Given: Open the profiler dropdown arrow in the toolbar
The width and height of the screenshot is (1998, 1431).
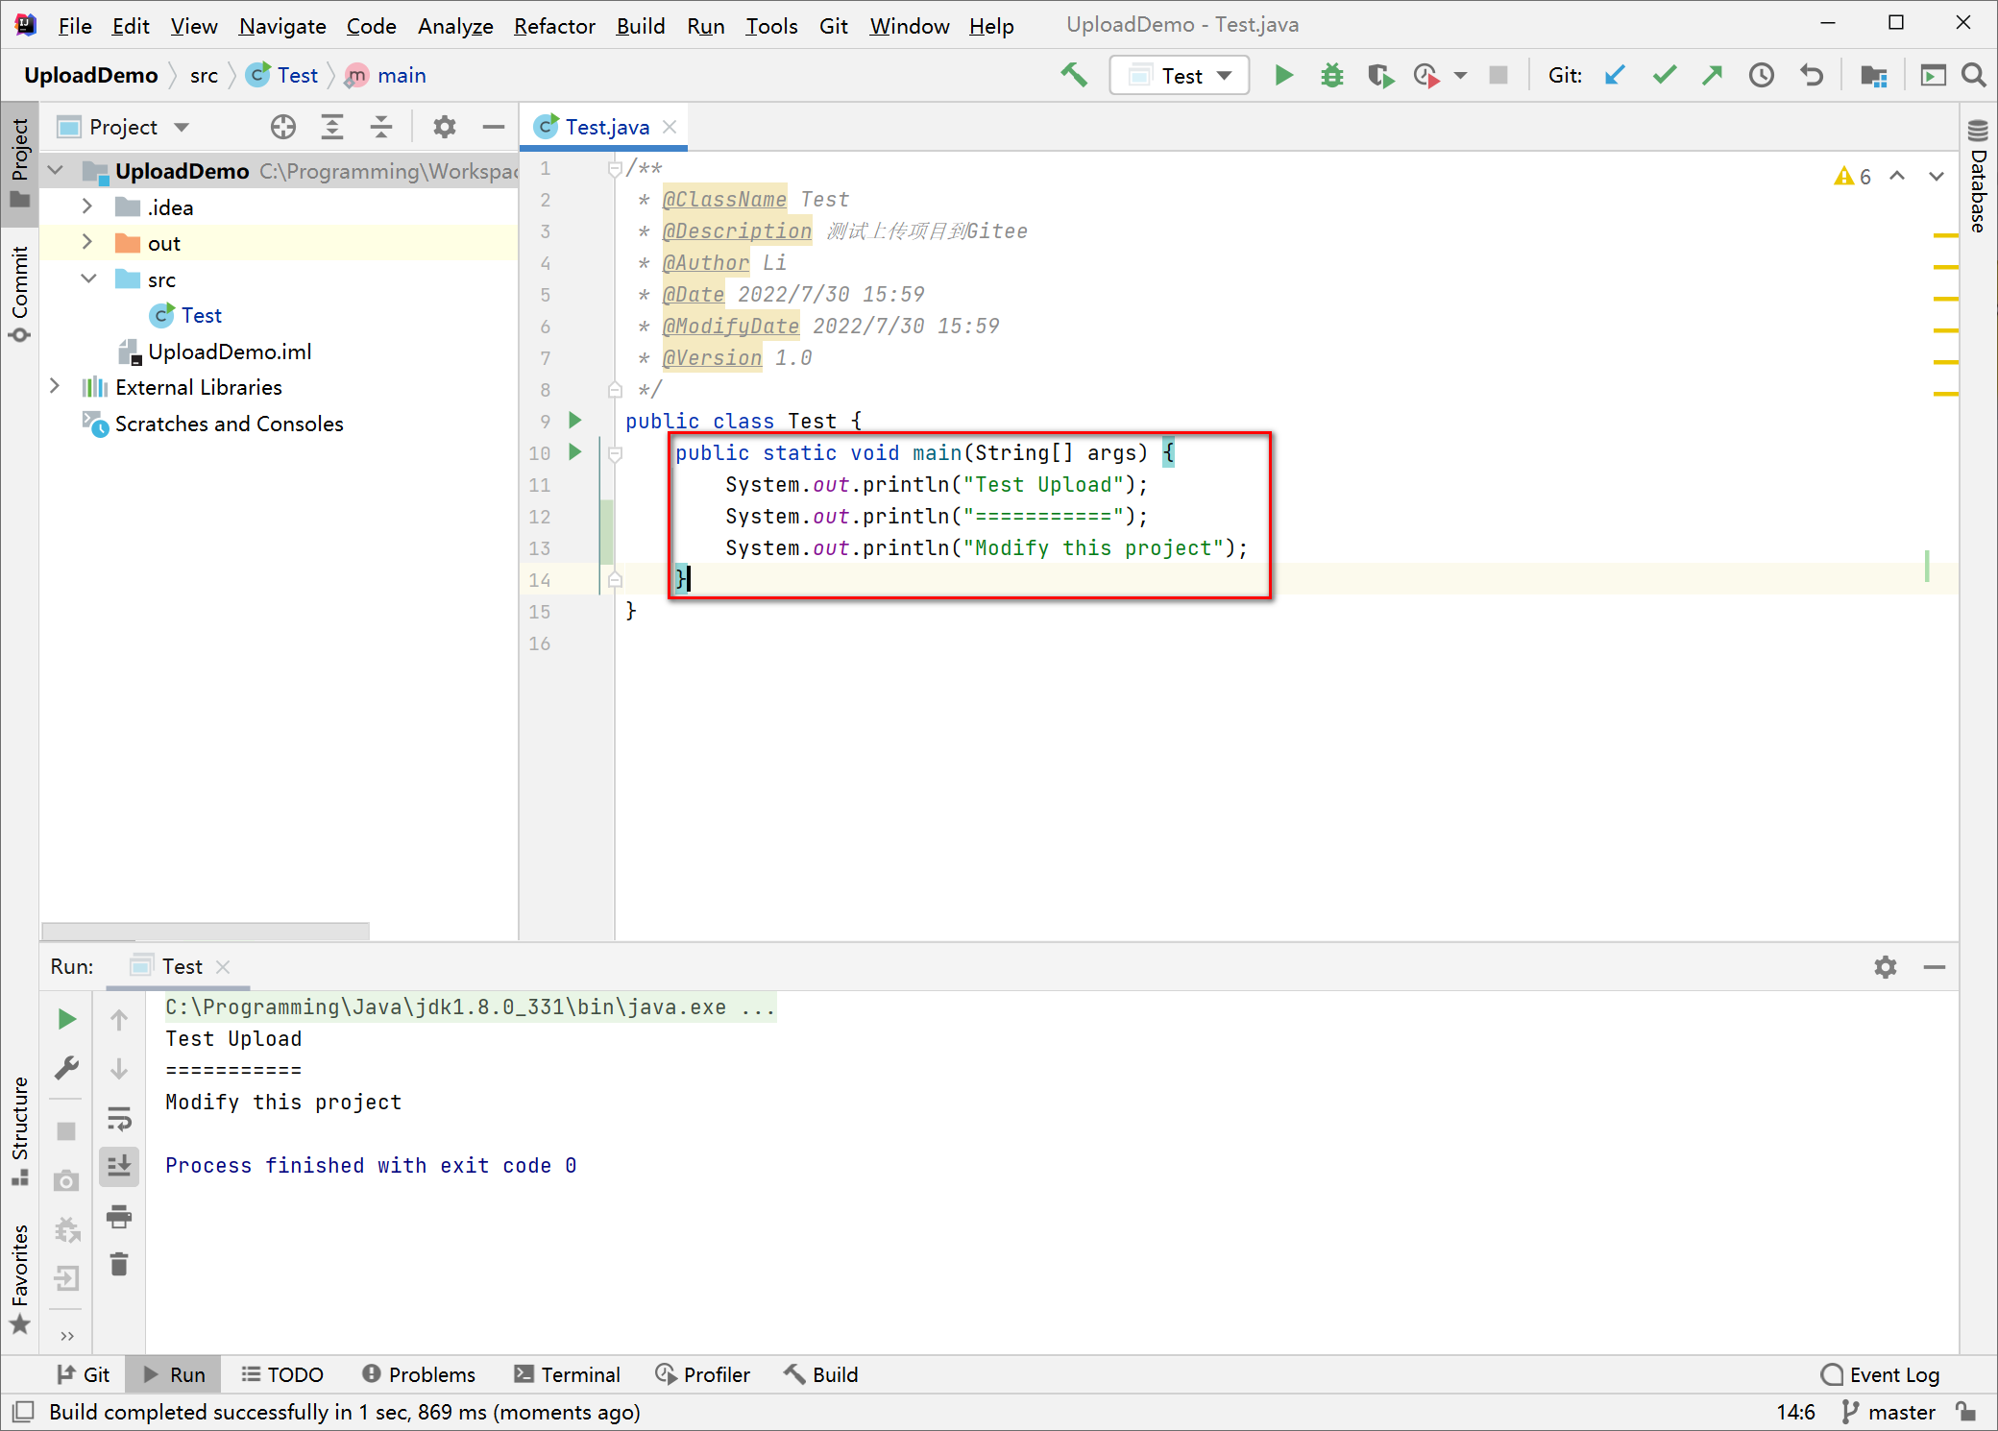Looking at the screenshot, I should (1460, 75).
